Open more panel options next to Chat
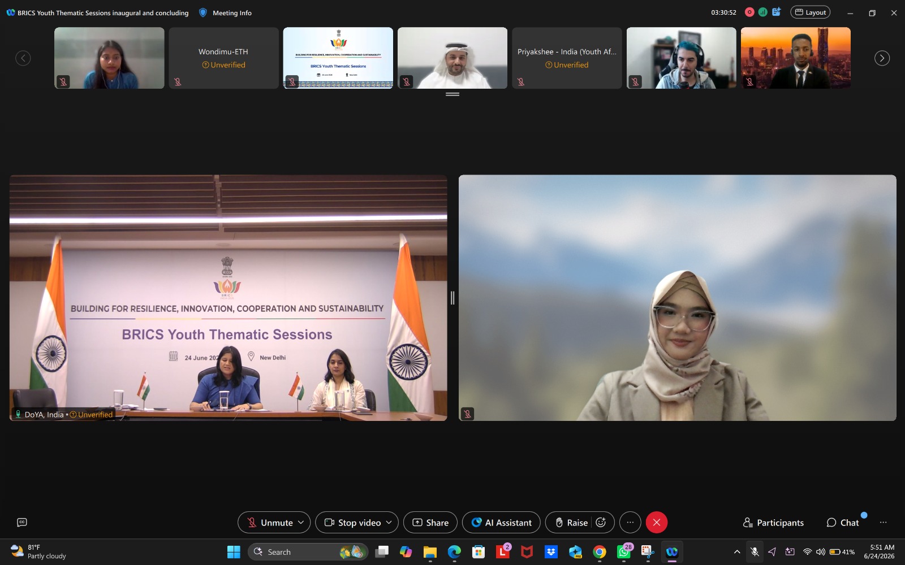Image resolution: width=905 pixels, height=565 pixels. (x=884, y=523)
